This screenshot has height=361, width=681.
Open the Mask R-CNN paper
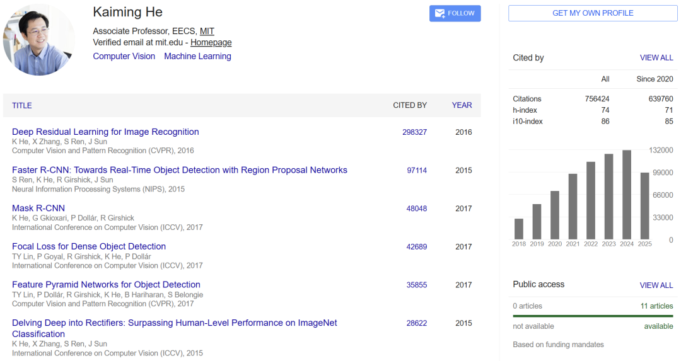(x=38, y=208)
